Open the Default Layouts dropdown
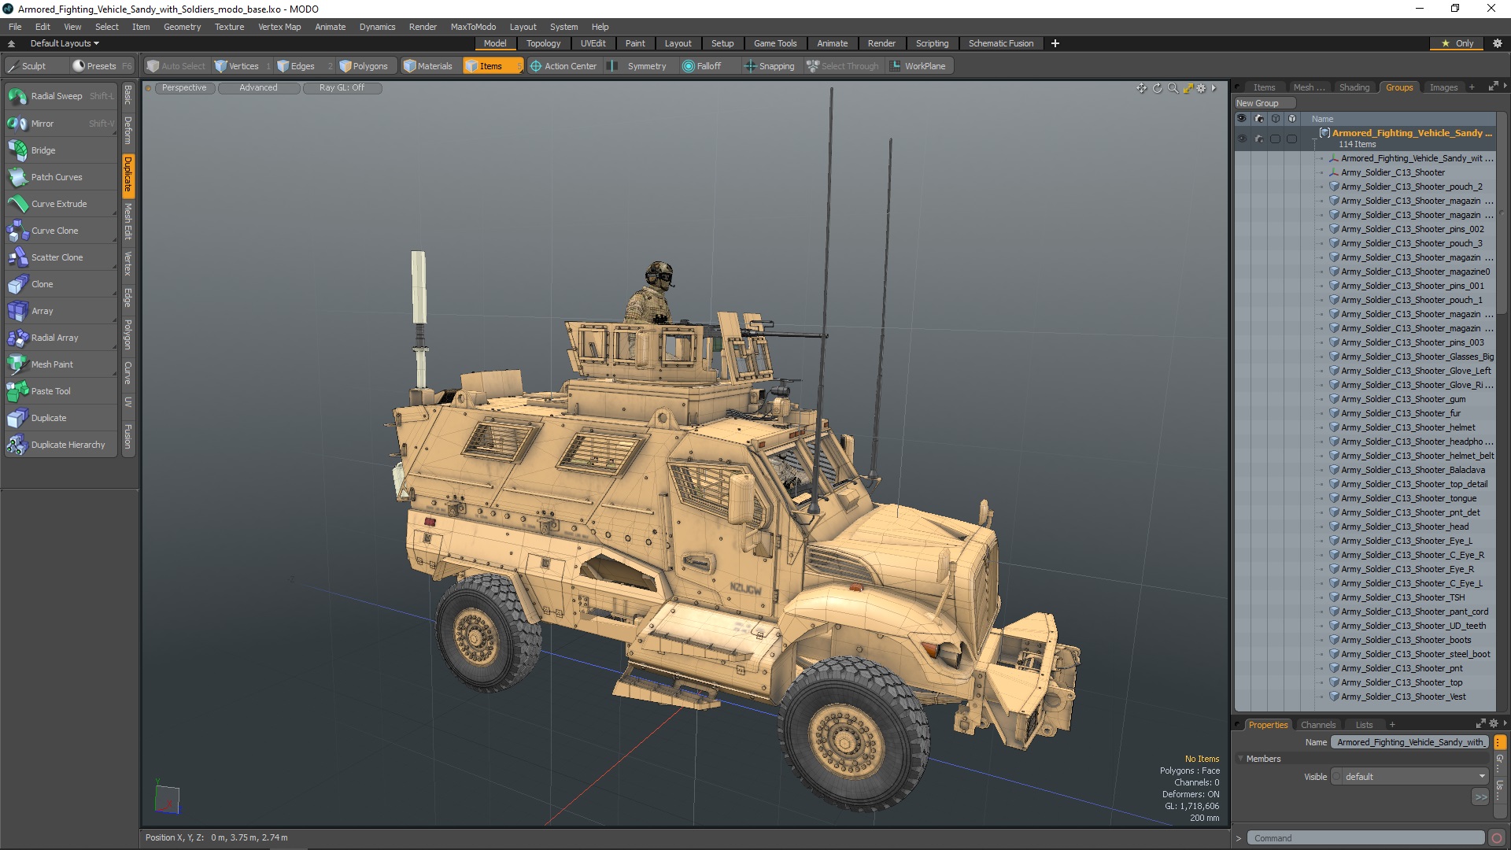The width and height of the screenshot is (1511, 850). click(x=65, y=43)
